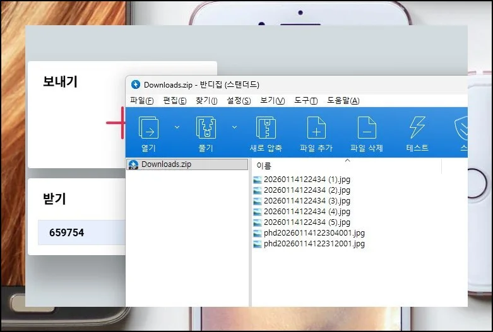
Task: Open the 도움말(A) menu
Action: click(x=343, y=101)
